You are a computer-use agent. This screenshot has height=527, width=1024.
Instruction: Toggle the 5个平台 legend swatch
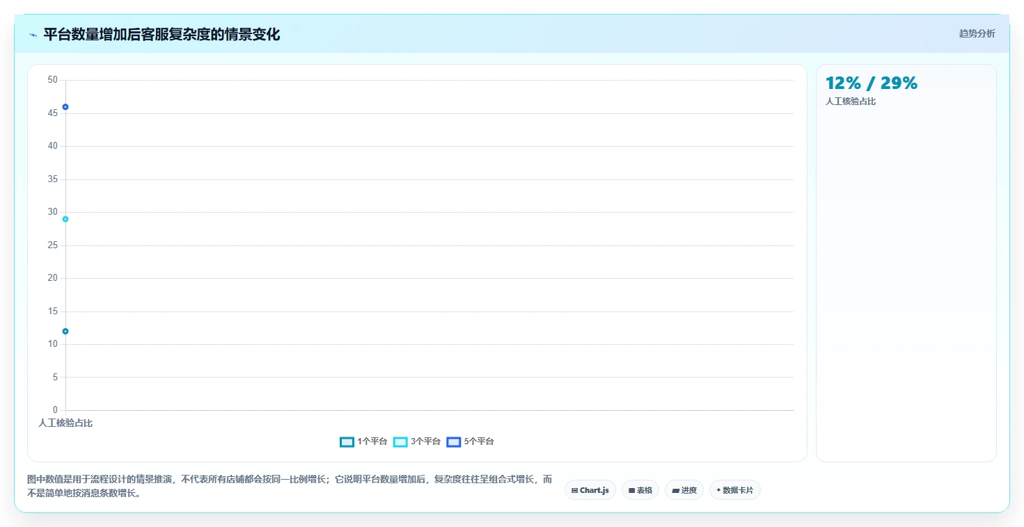[454, 441]
